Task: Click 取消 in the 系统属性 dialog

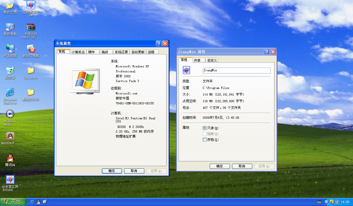Action: tap(134, 171)
